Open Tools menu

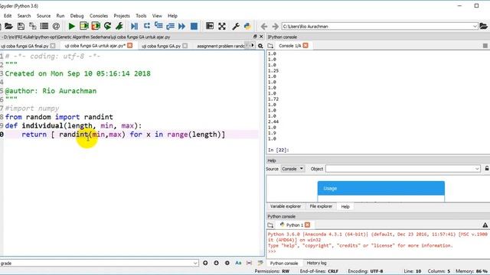tap(141, 15)
